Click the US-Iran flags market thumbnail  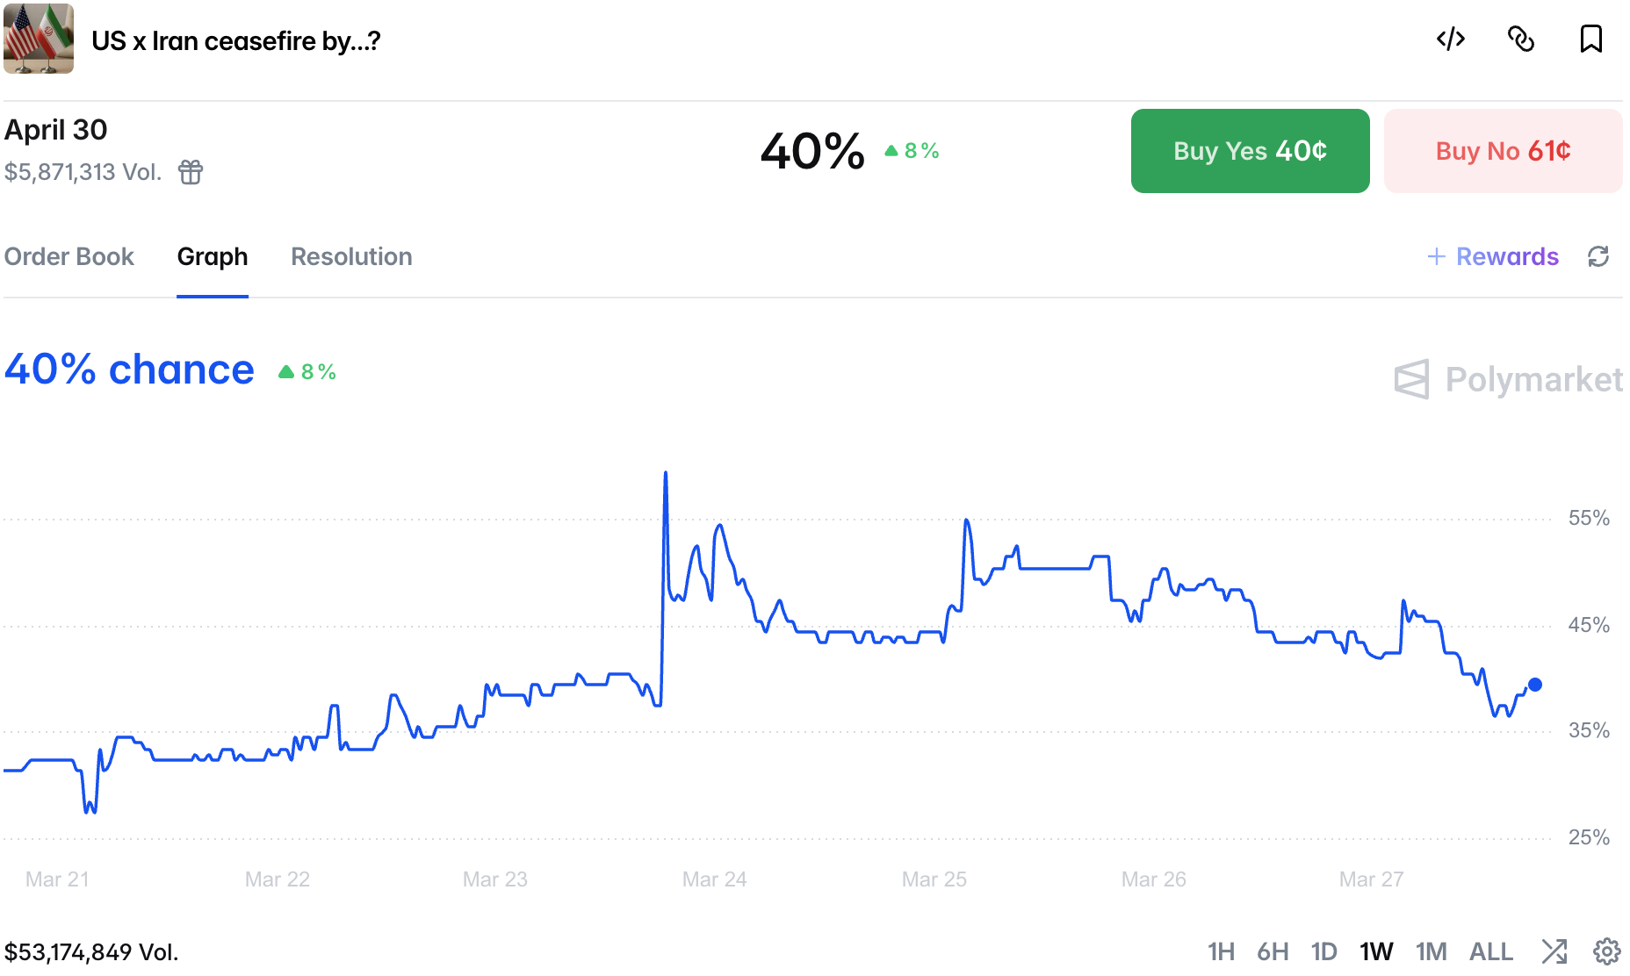coord(39,39)
